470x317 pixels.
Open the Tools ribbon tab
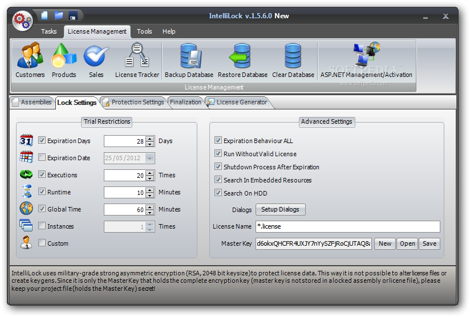pyautogui.click(x=144, y=31)
